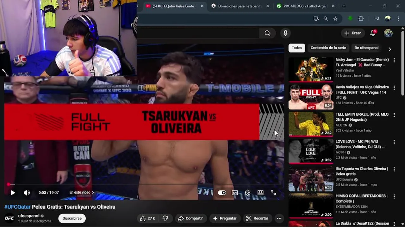Open the player settings gear

pos(247,193)
